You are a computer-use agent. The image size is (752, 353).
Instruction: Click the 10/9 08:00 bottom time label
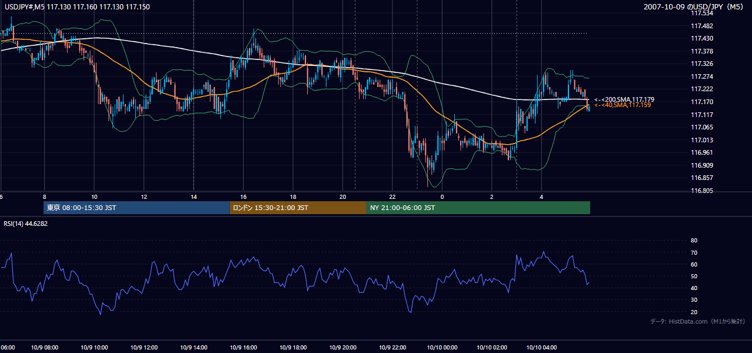(x=45, y=348)
